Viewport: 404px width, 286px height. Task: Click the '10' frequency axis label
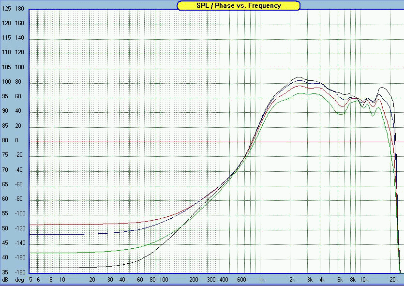62,280
